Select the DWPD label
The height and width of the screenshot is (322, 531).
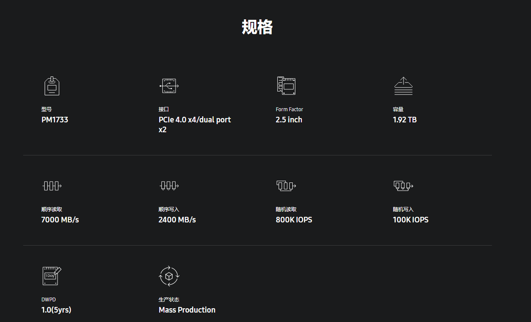49,300
